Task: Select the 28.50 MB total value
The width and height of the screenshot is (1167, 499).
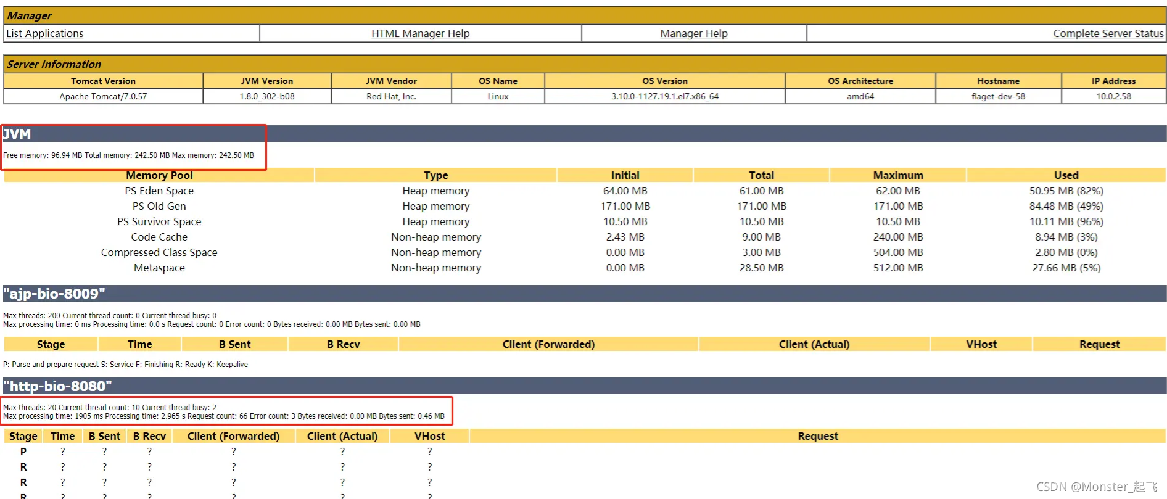Action: point(761,268)
